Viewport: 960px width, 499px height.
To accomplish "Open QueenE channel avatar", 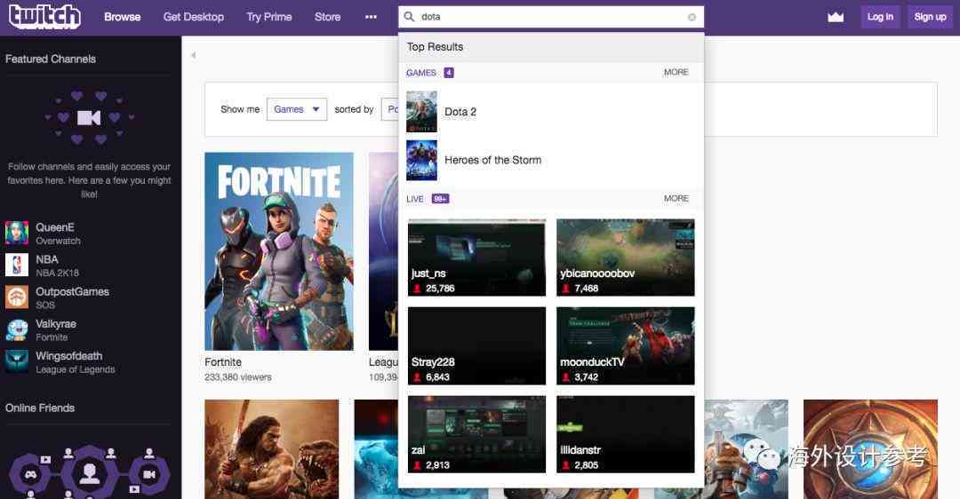I will tap(17, 233).
